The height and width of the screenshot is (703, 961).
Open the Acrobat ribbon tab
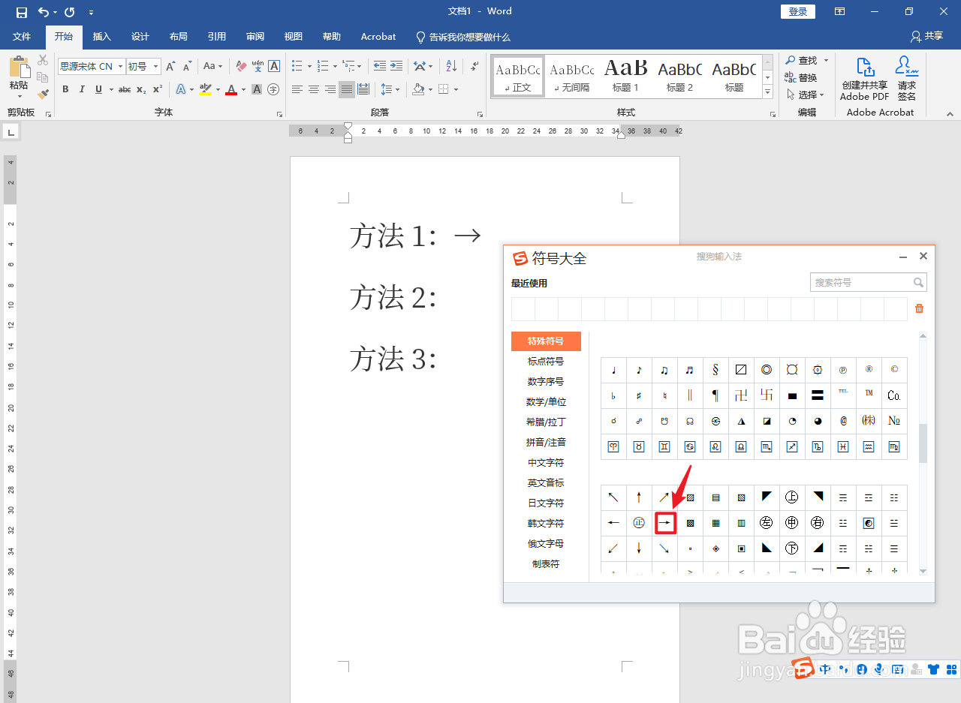(378, 36)
